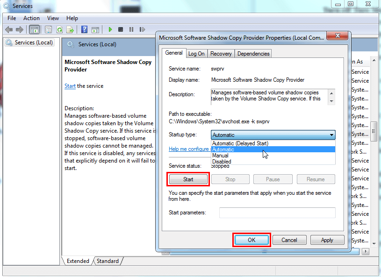Collapse the Startup type dropdown arrow
This screenshot has height=277, width=381.
point(331,135)
